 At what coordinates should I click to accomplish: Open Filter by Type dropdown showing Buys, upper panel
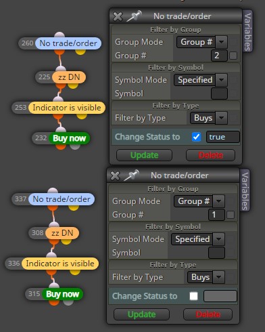(209, 118)
